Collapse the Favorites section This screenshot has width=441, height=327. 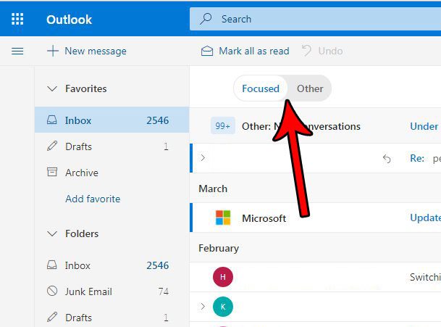click(x=52, y=88)
